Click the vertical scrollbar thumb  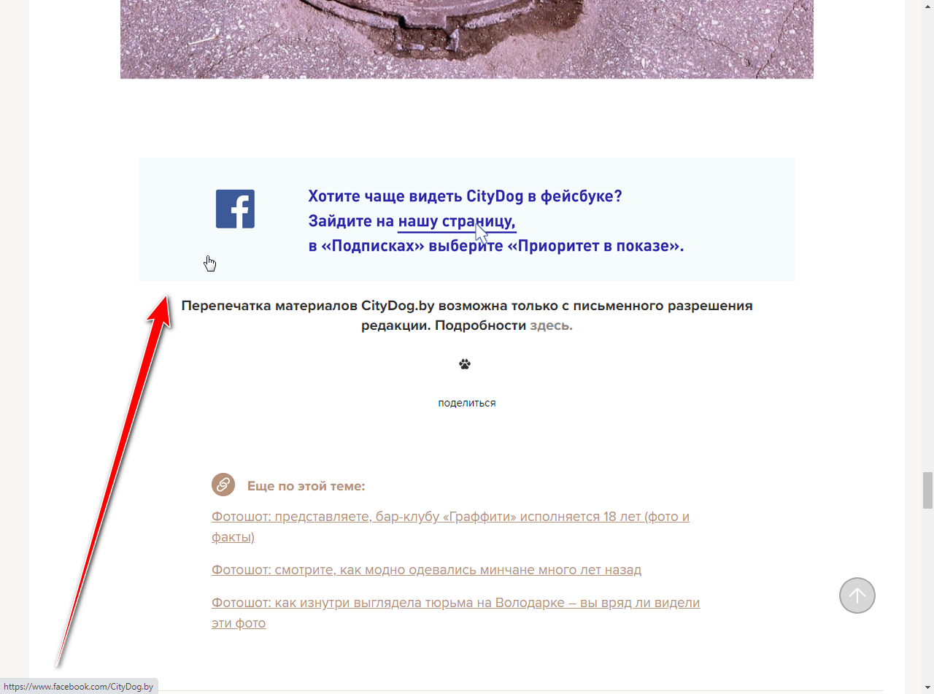(927, 490)
